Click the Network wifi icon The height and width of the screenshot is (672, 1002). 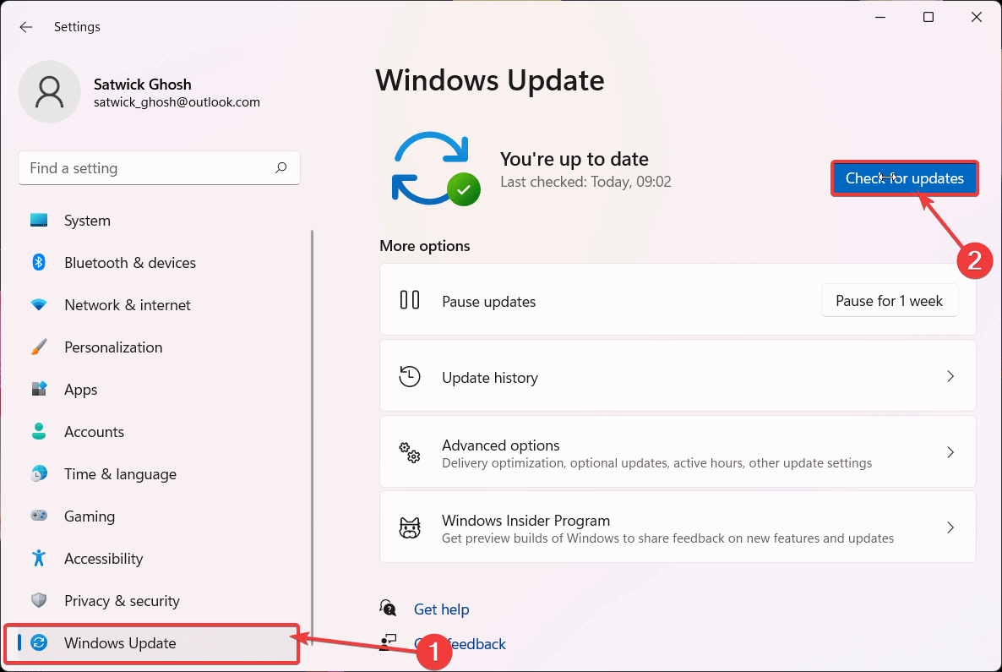pyautogui.click(x=39, y=305)
